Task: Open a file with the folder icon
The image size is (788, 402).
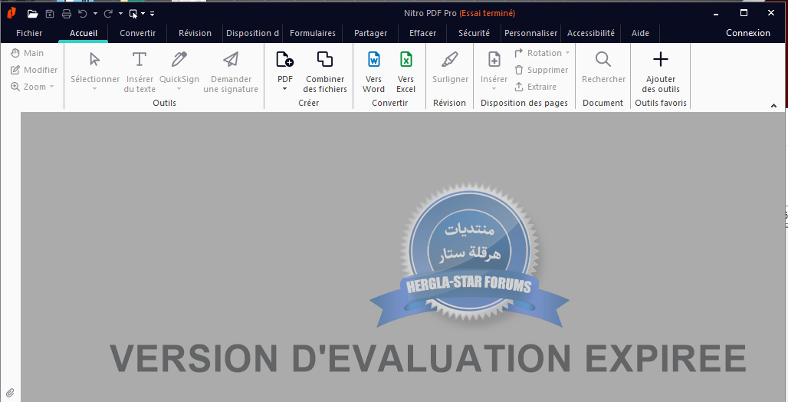Action: coord(33,14)
